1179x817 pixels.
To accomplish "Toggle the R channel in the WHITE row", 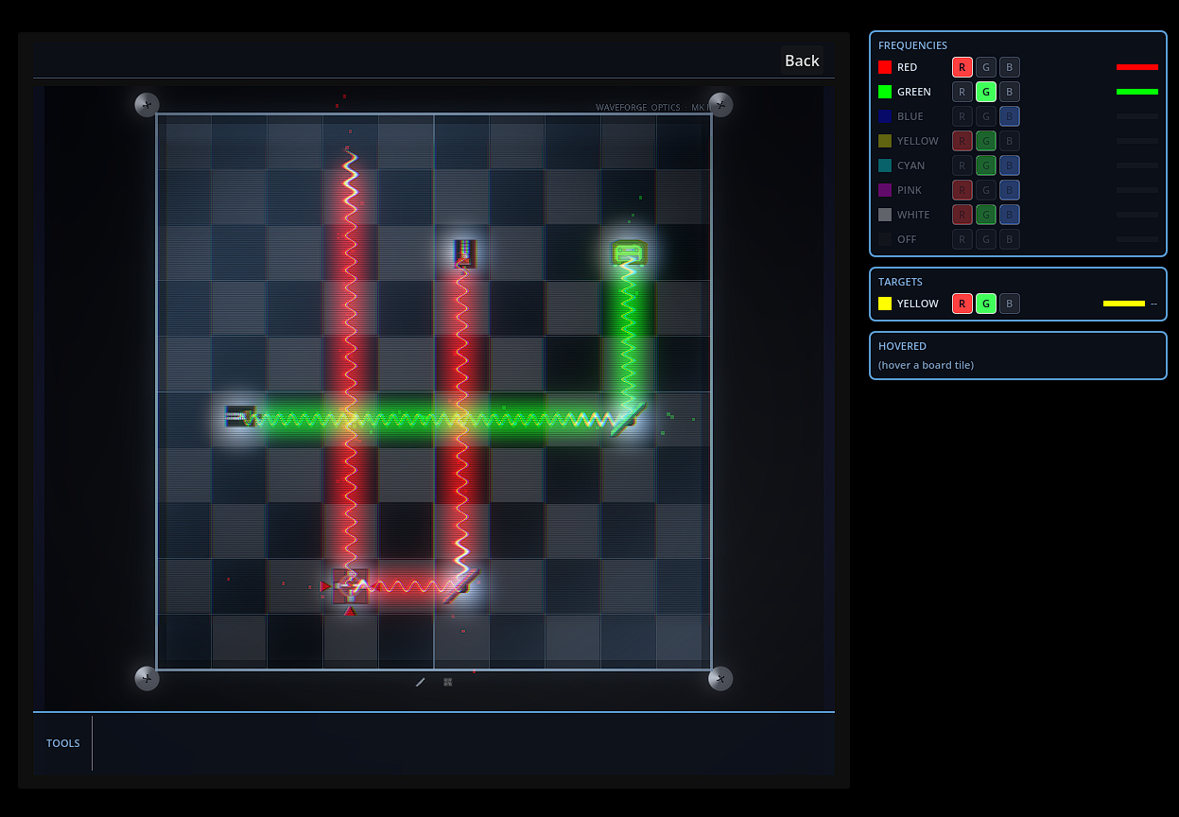I will click(x=962, y=215).
